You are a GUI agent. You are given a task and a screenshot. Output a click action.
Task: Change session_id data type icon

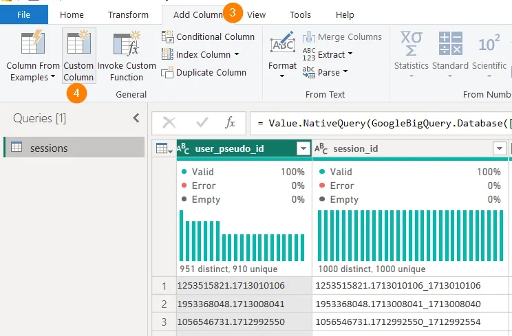coord(321,148)
